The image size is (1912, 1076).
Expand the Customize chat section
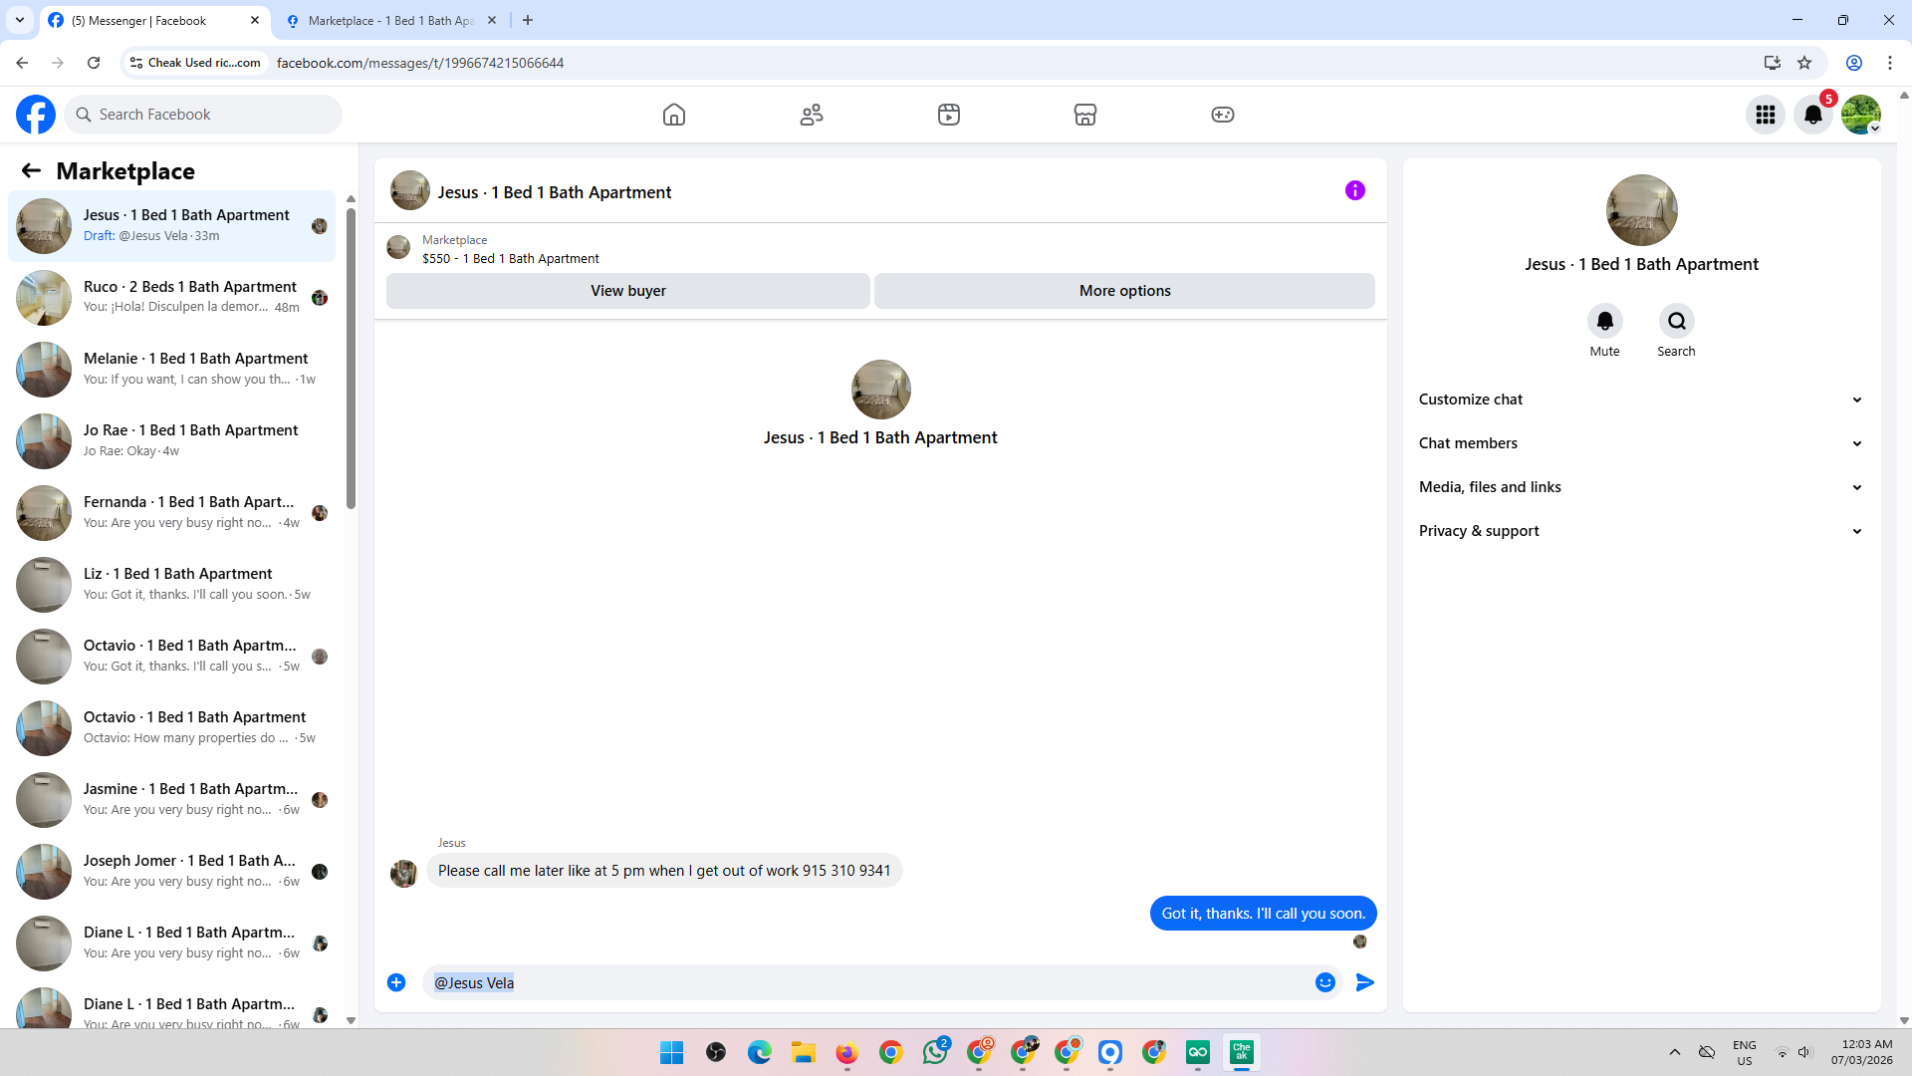pos(1641,400)
